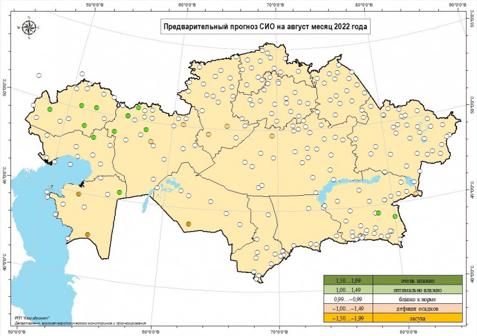Click the "РГП Казгидромет" credit text

[31, 318]
